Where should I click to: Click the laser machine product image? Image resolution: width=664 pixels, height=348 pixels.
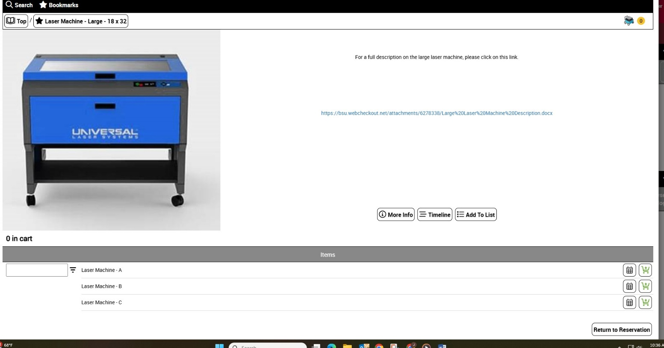pyautogui.click(x=111, y=130)
